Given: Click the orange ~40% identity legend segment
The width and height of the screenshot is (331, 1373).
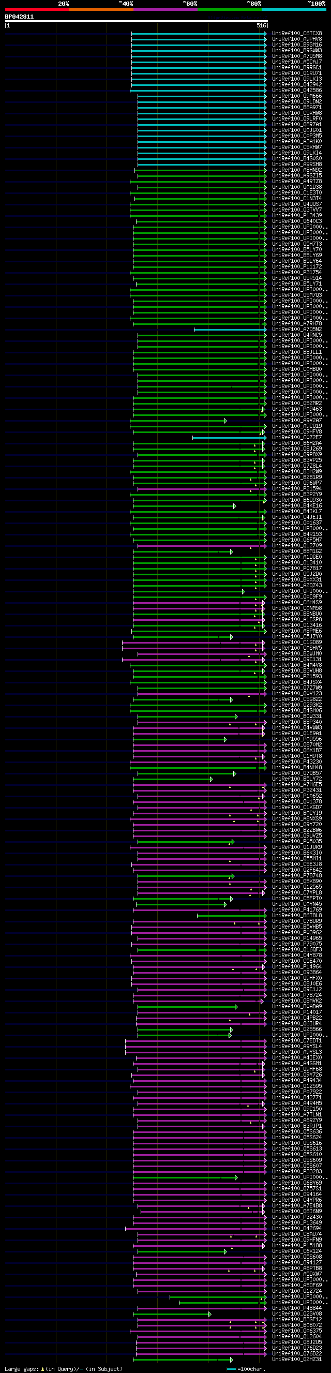Looking at the screenshot, I should (x=101, y=9).
